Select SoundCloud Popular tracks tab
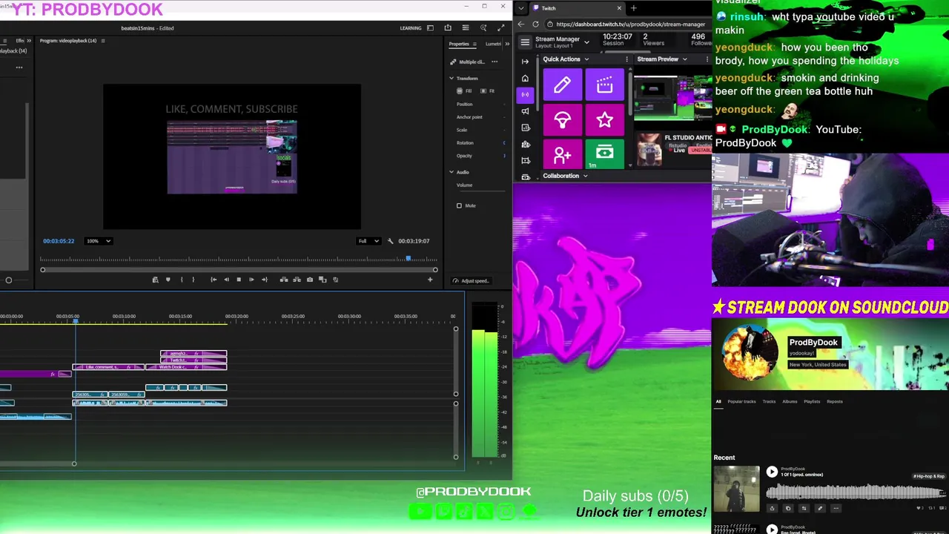The width and height of the screenshot is (949, 534). tap(741, 402)
